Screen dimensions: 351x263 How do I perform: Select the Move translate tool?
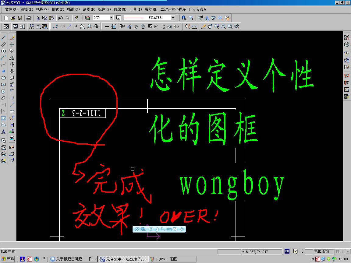click(12, 44)
